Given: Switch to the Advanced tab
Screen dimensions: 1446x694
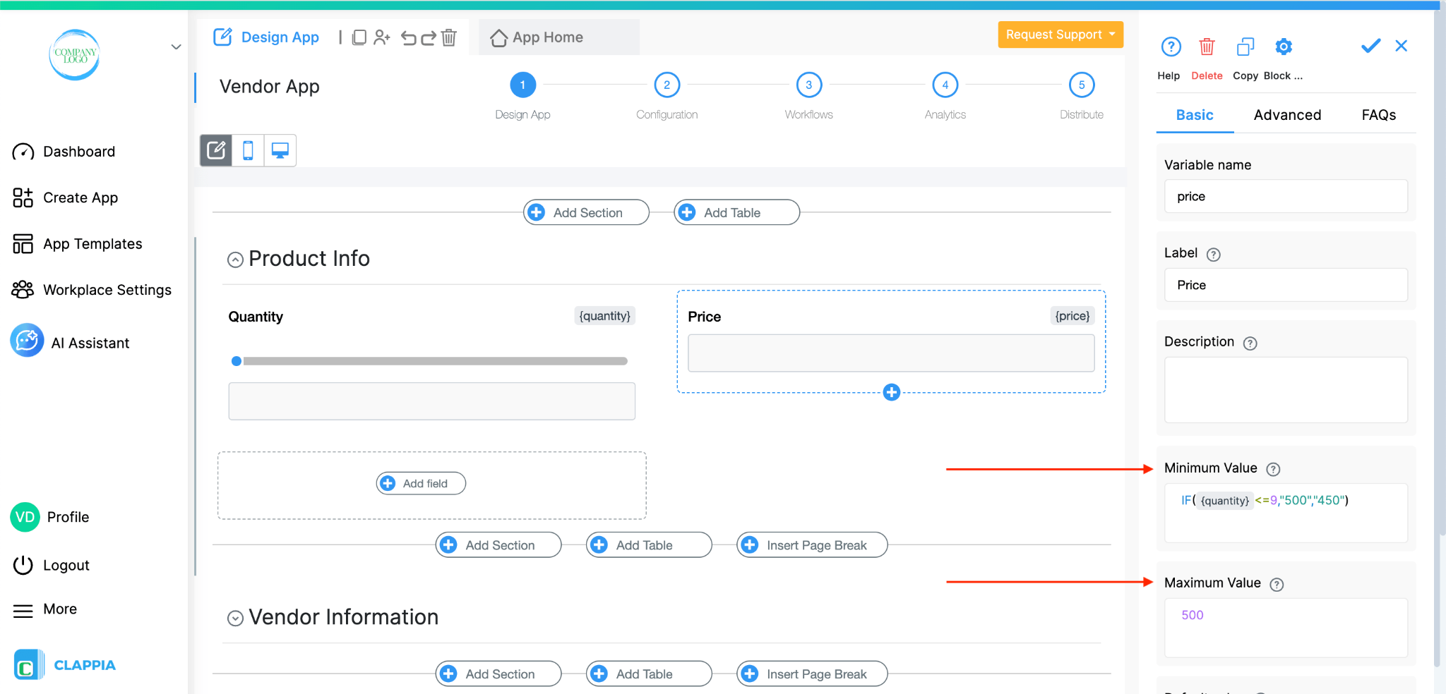Looking at the screenshot, I should [x=1287, y=115].
